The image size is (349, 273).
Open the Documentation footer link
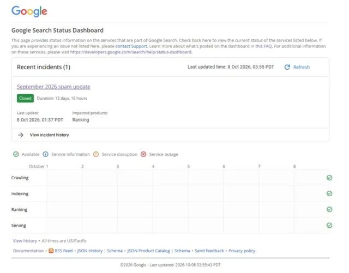(28, 251)
